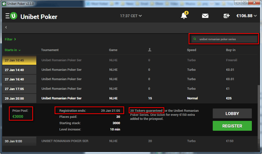Open the €106.88 balance dropdown
The width and height of the screenshot is (262, 154).
point(246,16)
